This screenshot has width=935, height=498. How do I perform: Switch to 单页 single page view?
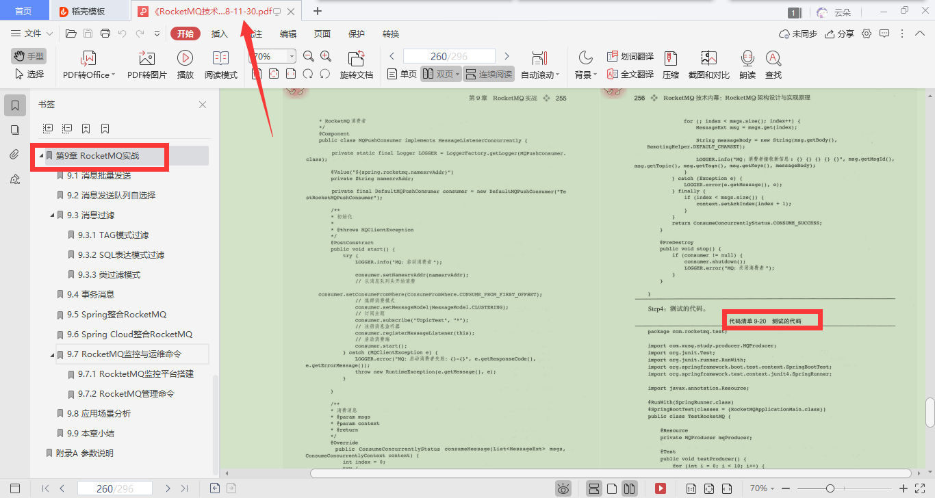402,74
